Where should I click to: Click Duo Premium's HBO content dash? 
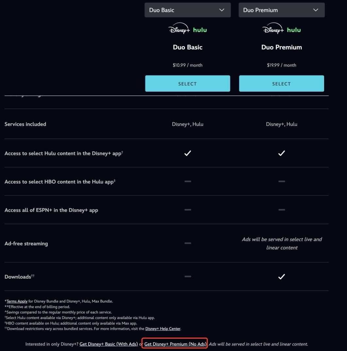point(281,181)
